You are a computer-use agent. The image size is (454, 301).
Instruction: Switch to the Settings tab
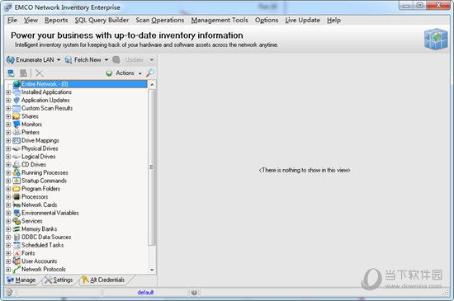click(x=59, y=280)
